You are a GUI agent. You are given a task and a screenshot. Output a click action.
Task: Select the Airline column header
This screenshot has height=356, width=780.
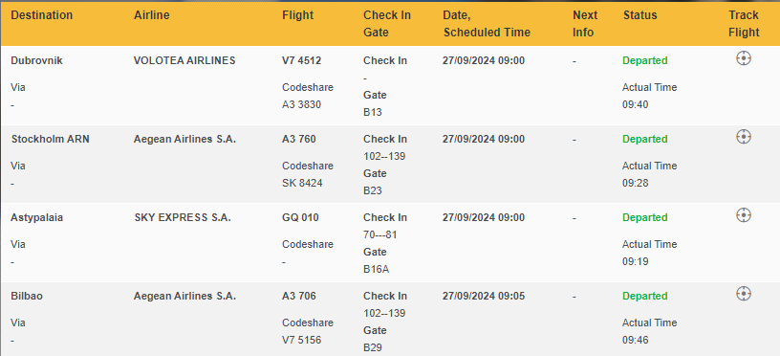[x=152, y=15]
